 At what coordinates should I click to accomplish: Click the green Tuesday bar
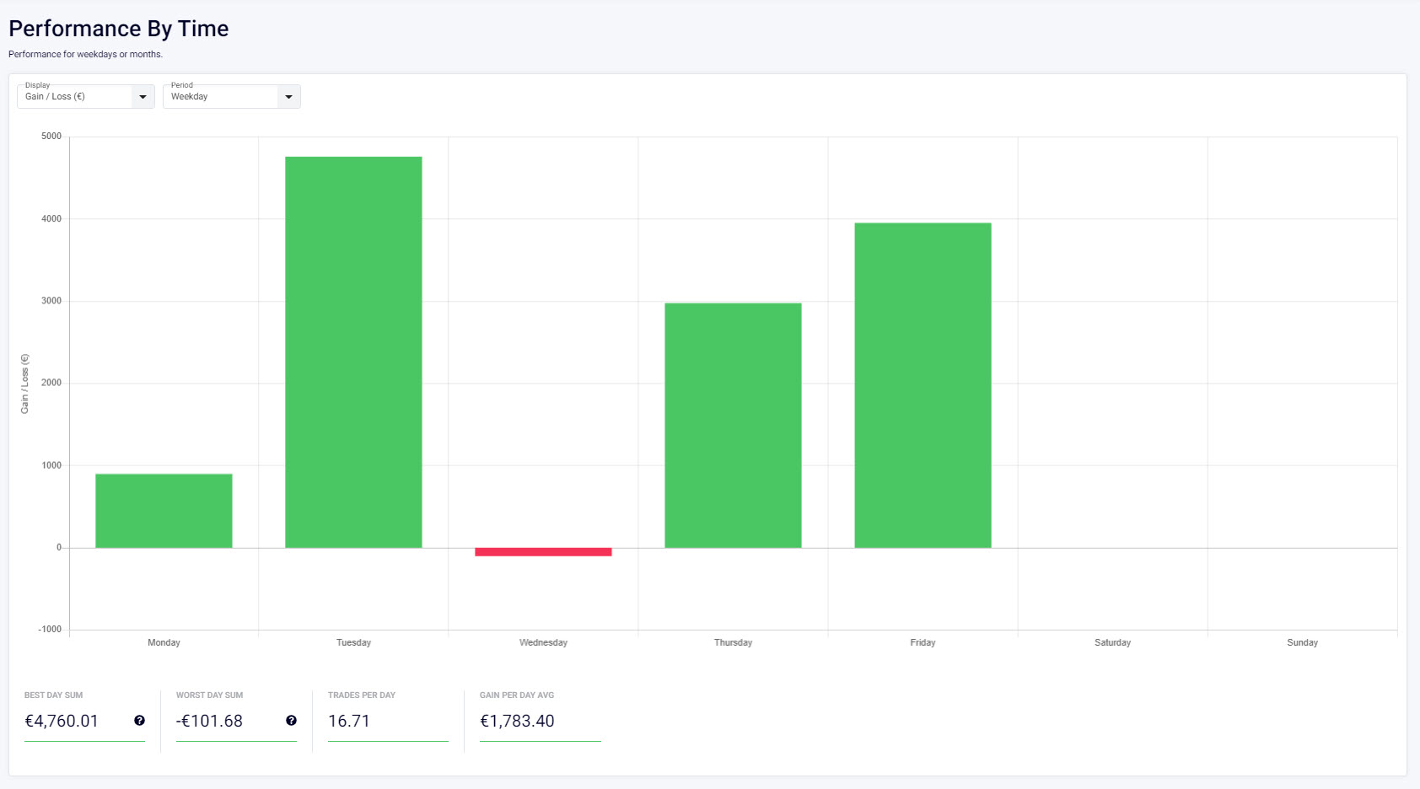coord(353,352)
